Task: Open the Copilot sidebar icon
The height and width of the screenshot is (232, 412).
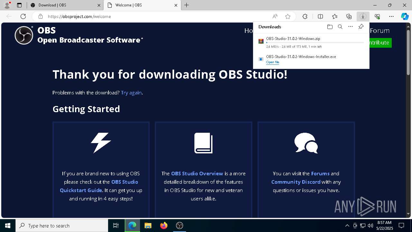Action: click(405, 16)
